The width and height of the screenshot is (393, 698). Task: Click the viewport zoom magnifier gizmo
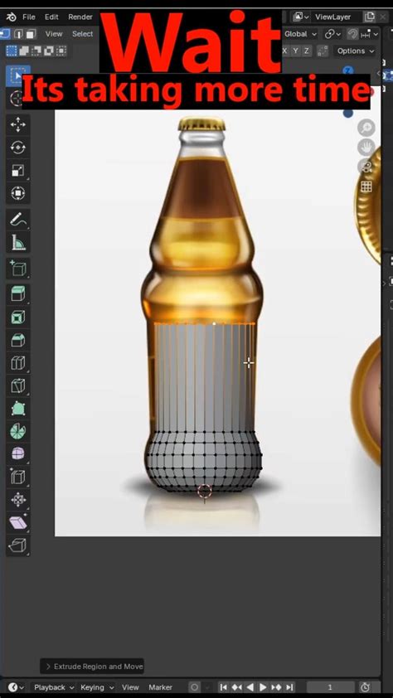click(x=366, y=128)
